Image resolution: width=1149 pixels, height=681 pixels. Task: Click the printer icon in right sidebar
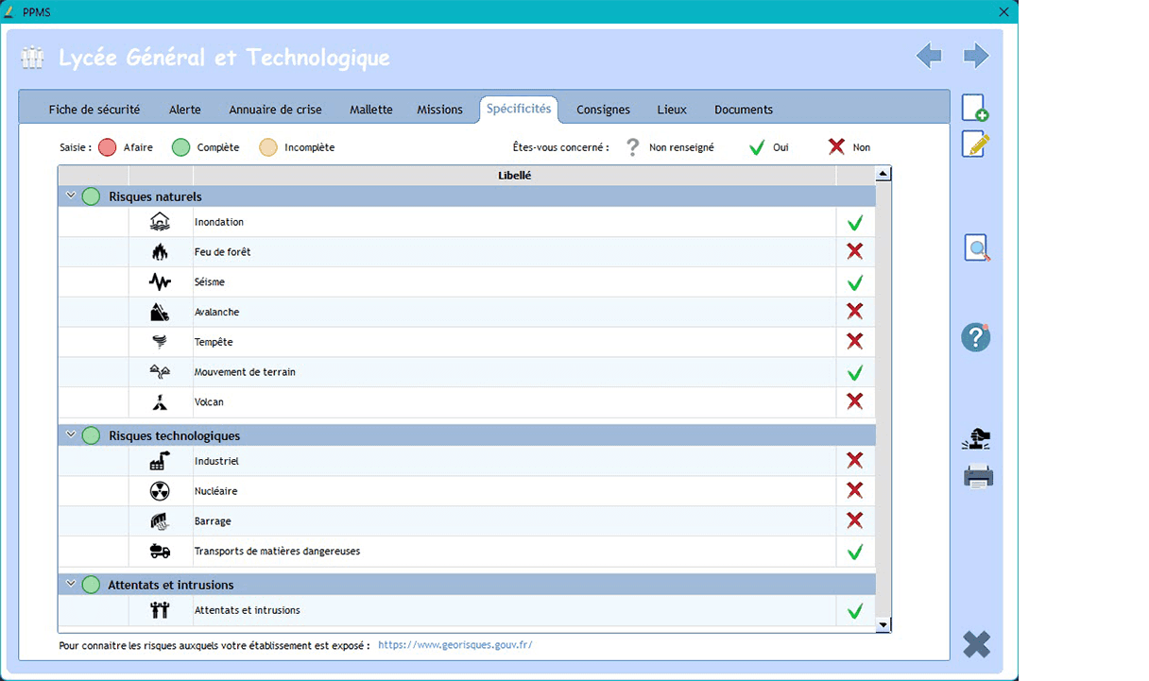[977, 477]
